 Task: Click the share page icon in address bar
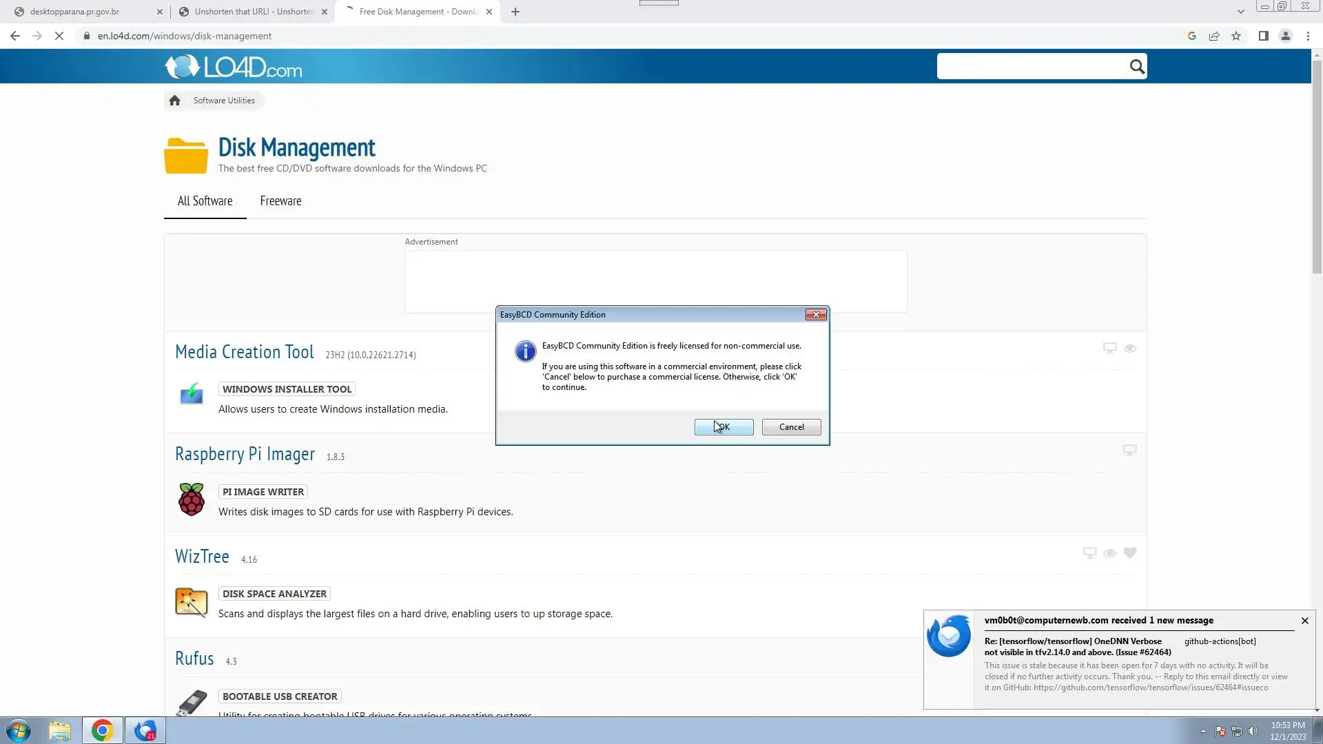pyautogui.click(x=1214, y=36)
